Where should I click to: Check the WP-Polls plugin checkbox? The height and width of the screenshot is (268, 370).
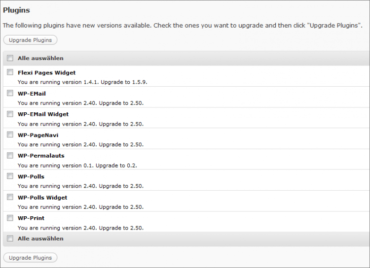[10, 176]
